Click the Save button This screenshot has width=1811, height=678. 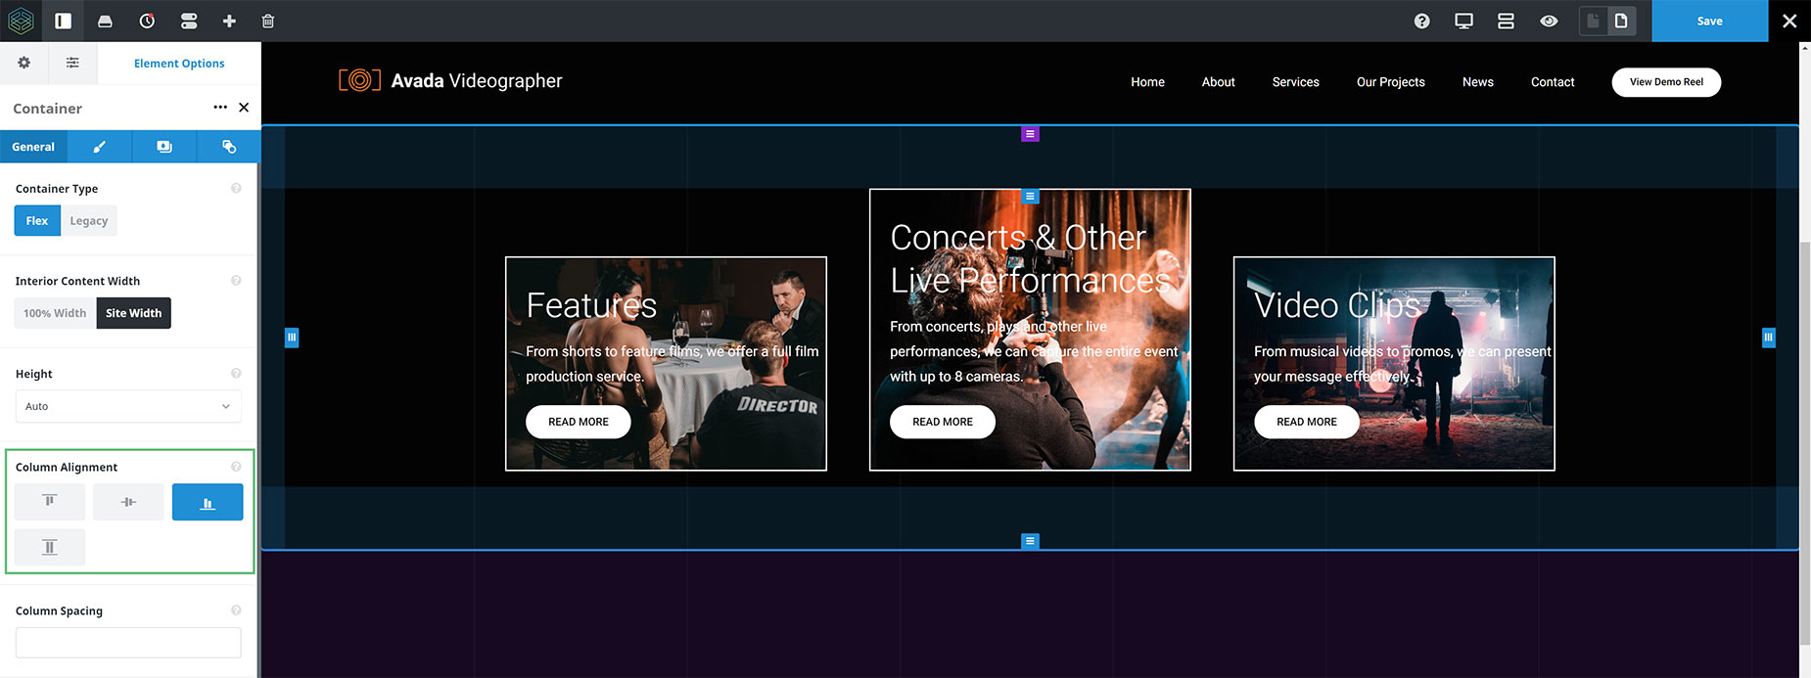(x=1710, y=21)
